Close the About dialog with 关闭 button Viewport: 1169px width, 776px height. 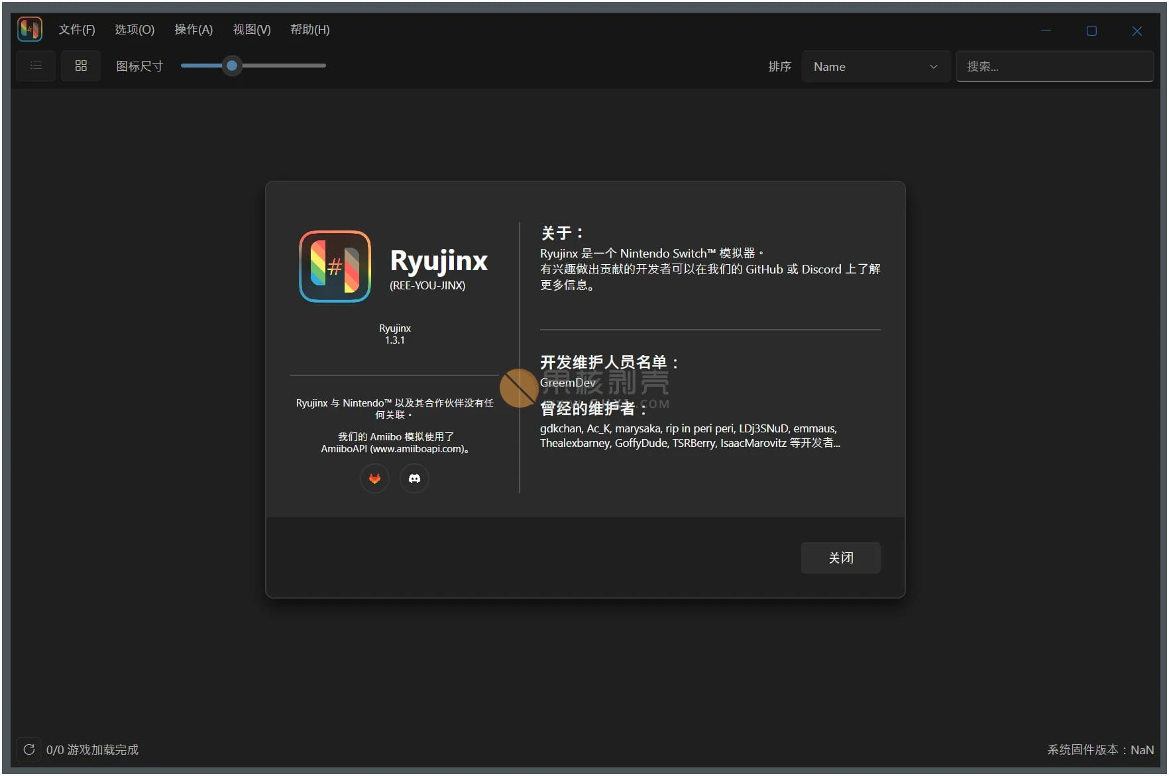coord(840,558)
